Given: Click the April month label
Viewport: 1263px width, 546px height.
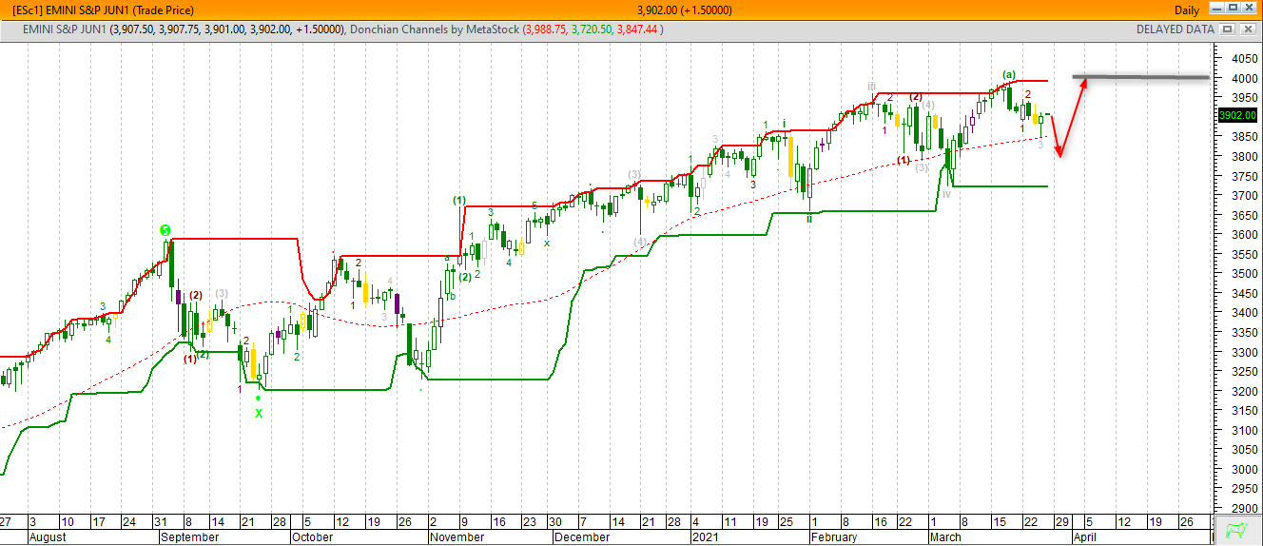Looking at the screenshot, I should click(1085, 537).
